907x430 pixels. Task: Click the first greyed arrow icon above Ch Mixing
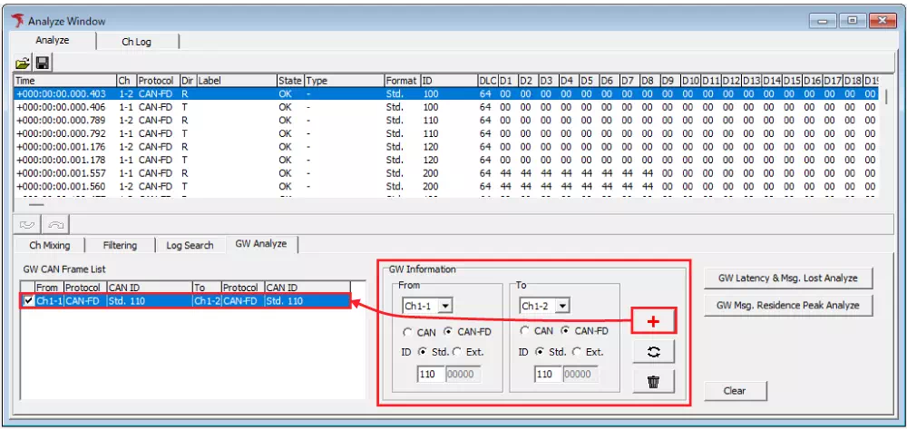(27, 224)
